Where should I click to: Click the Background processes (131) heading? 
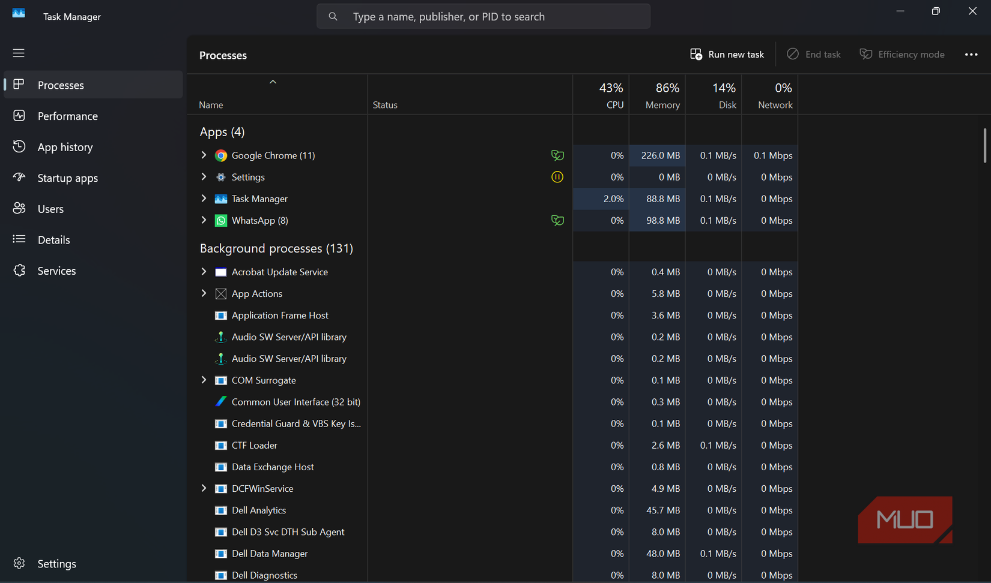[276, 248]
